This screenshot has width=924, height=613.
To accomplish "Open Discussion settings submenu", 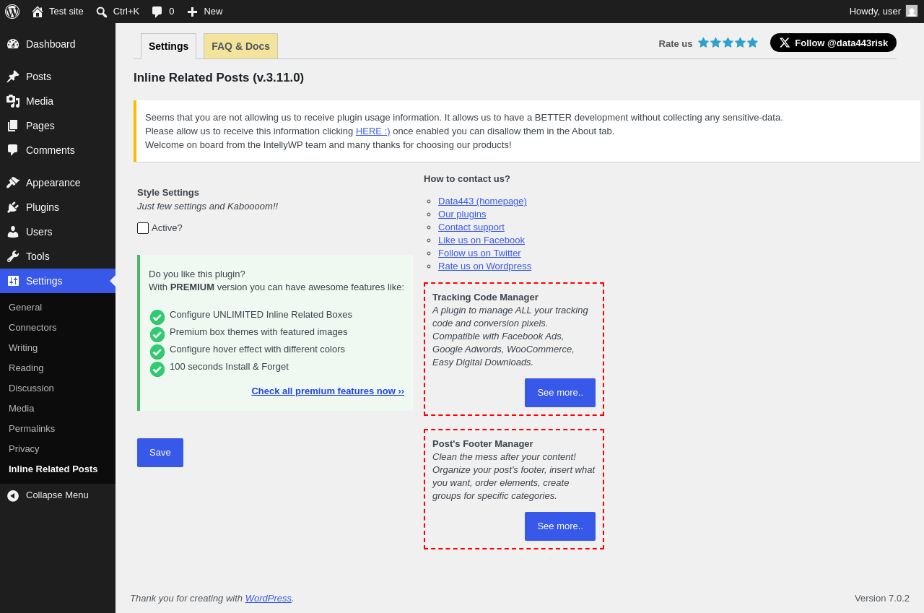I will pyautogui.click(x=31, y=388).
